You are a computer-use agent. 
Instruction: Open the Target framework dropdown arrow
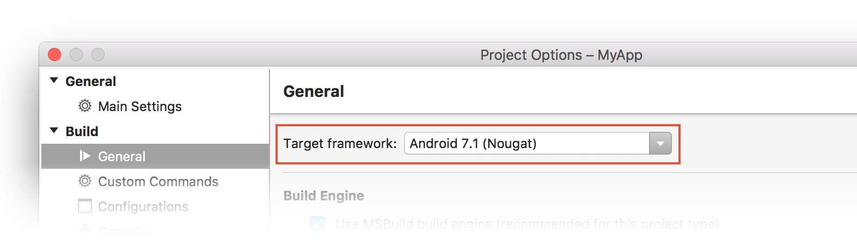(660, 144)
